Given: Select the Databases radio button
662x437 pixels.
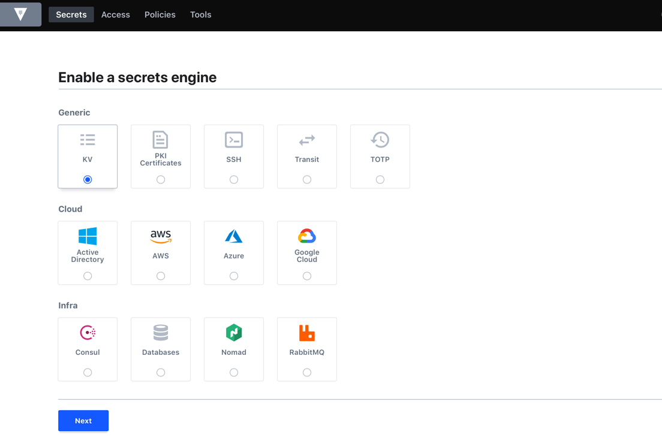Looking at the screenshot, I should (161, 372).
